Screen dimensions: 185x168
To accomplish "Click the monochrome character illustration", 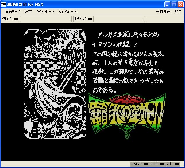I will (55, 84).
